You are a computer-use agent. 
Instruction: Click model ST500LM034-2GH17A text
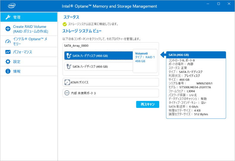point(195,87)
